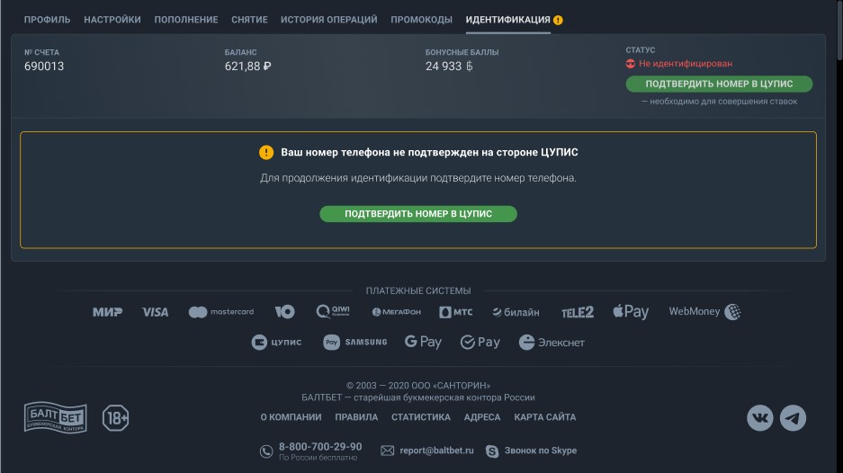Click central Подтвердить номер в ЦУПИС button
Viewport: 843px width, 473px height.
pos(418,214)
